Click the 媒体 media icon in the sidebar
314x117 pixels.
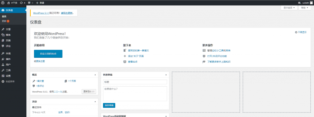pos(3,35)
